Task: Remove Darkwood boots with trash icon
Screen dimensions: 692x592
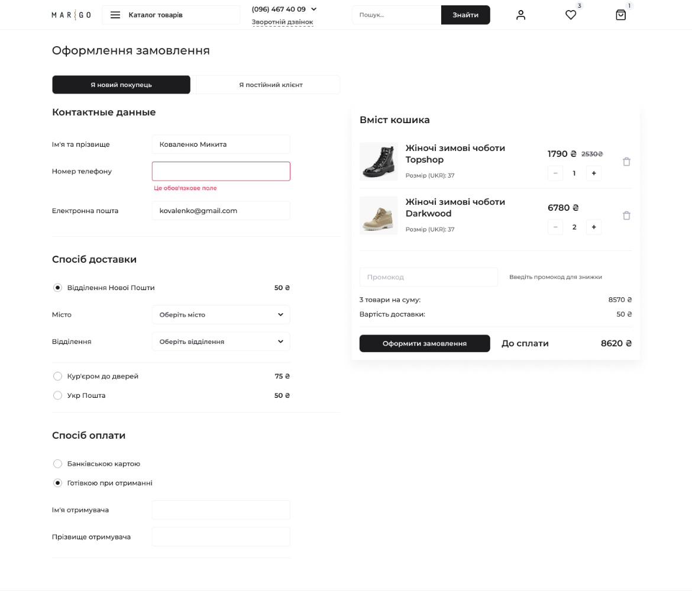Action: 626,215
